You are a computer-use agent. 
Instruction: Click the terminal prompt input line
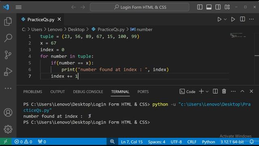pyautogui.click(x=86, y=122)
